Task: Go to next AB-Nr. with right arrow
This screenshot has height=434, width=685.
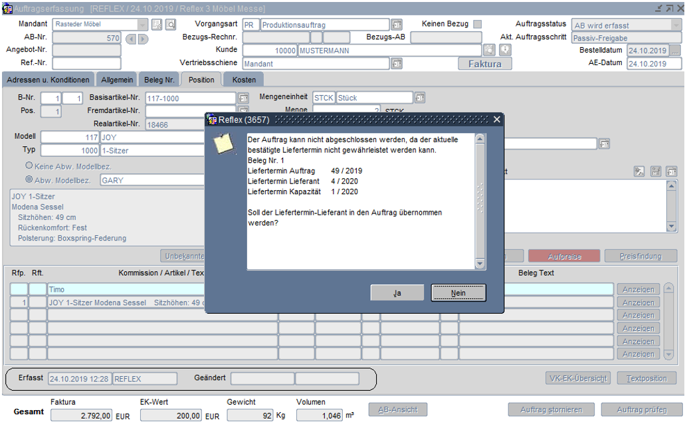Action: pyautogui.click(x=143, y=39)
